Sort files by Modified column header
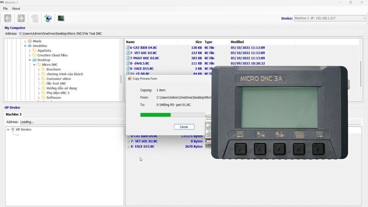The image size is (368, 207). point(237,42)
